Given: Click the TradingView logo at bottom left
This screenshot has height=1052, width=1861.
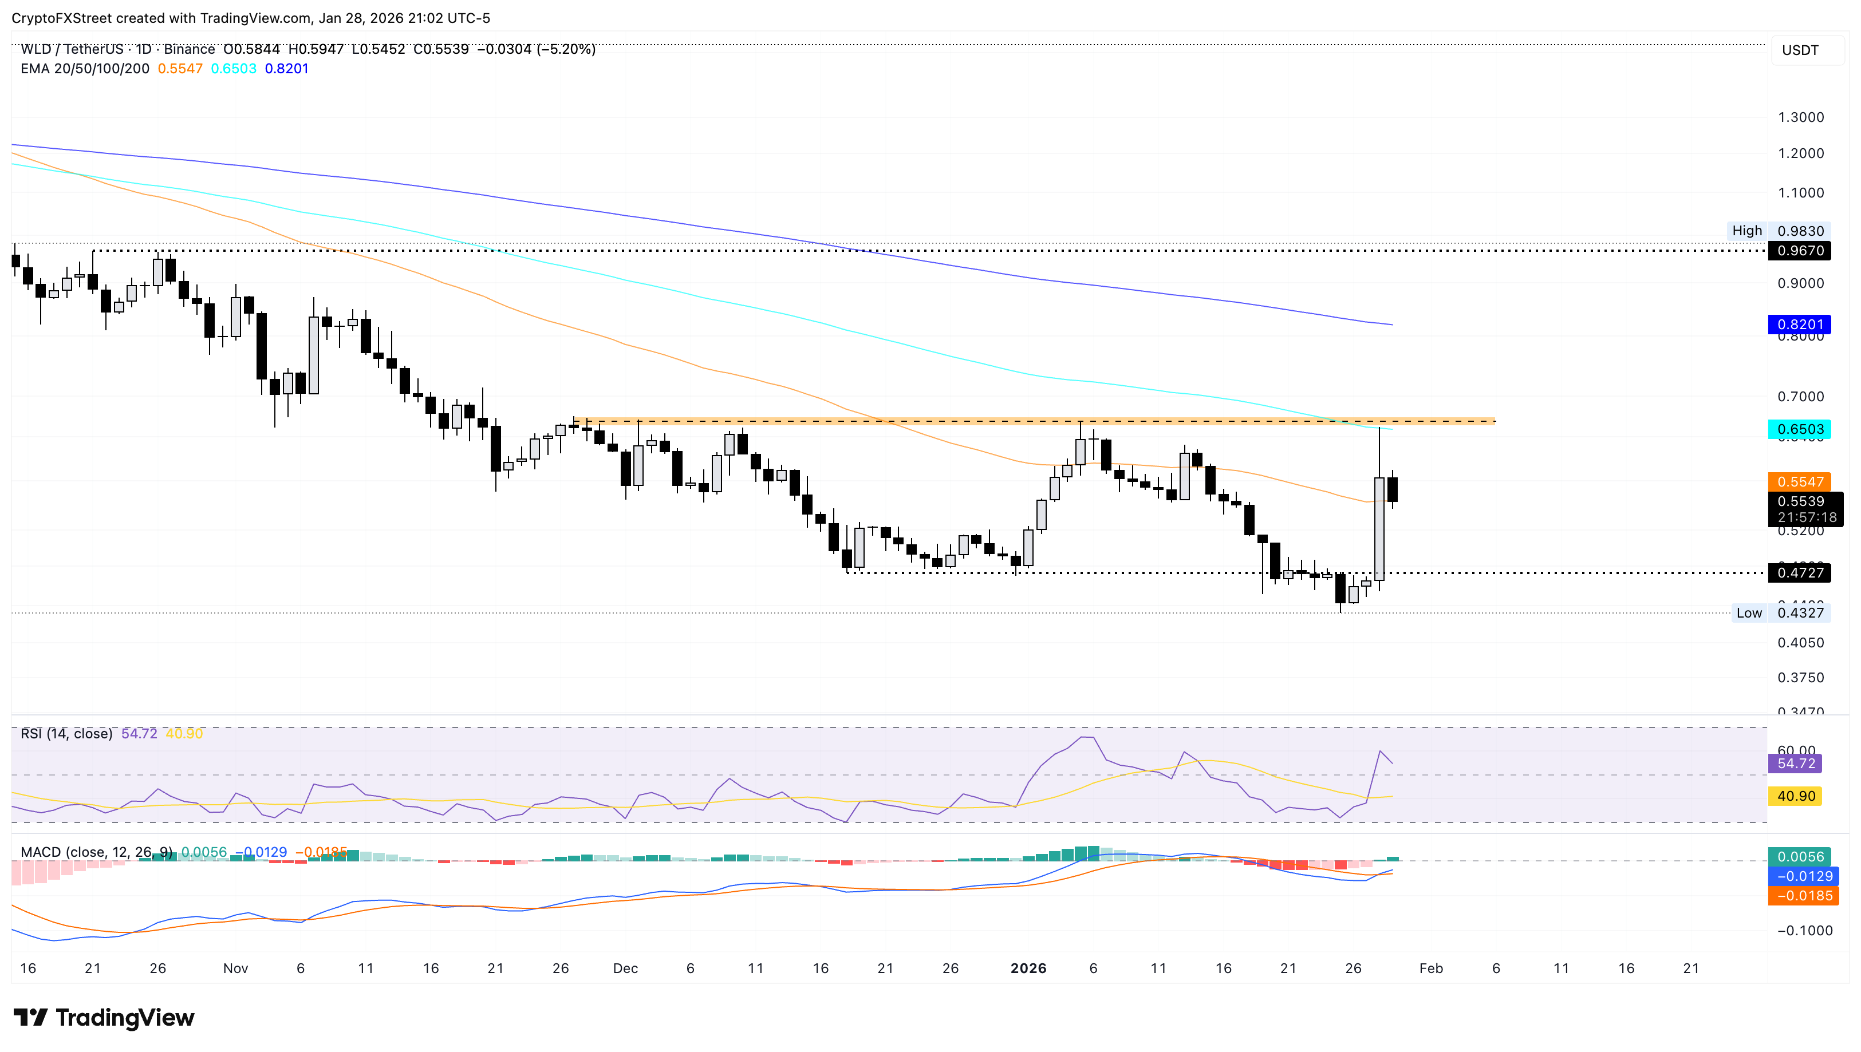Looking at the screenshot, I should tap(104, 1018).
